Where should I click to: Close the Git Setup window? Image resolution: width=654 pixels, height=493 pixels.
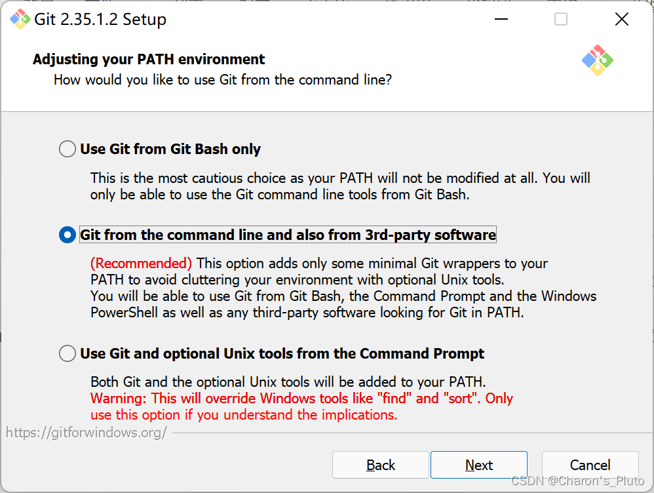tap(621, 20)
